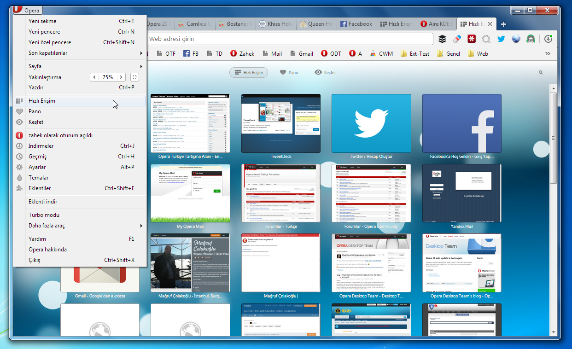Open the FB bookmark in bookmarks bar
Screen dimensions: 572x349
click(191, 54)
